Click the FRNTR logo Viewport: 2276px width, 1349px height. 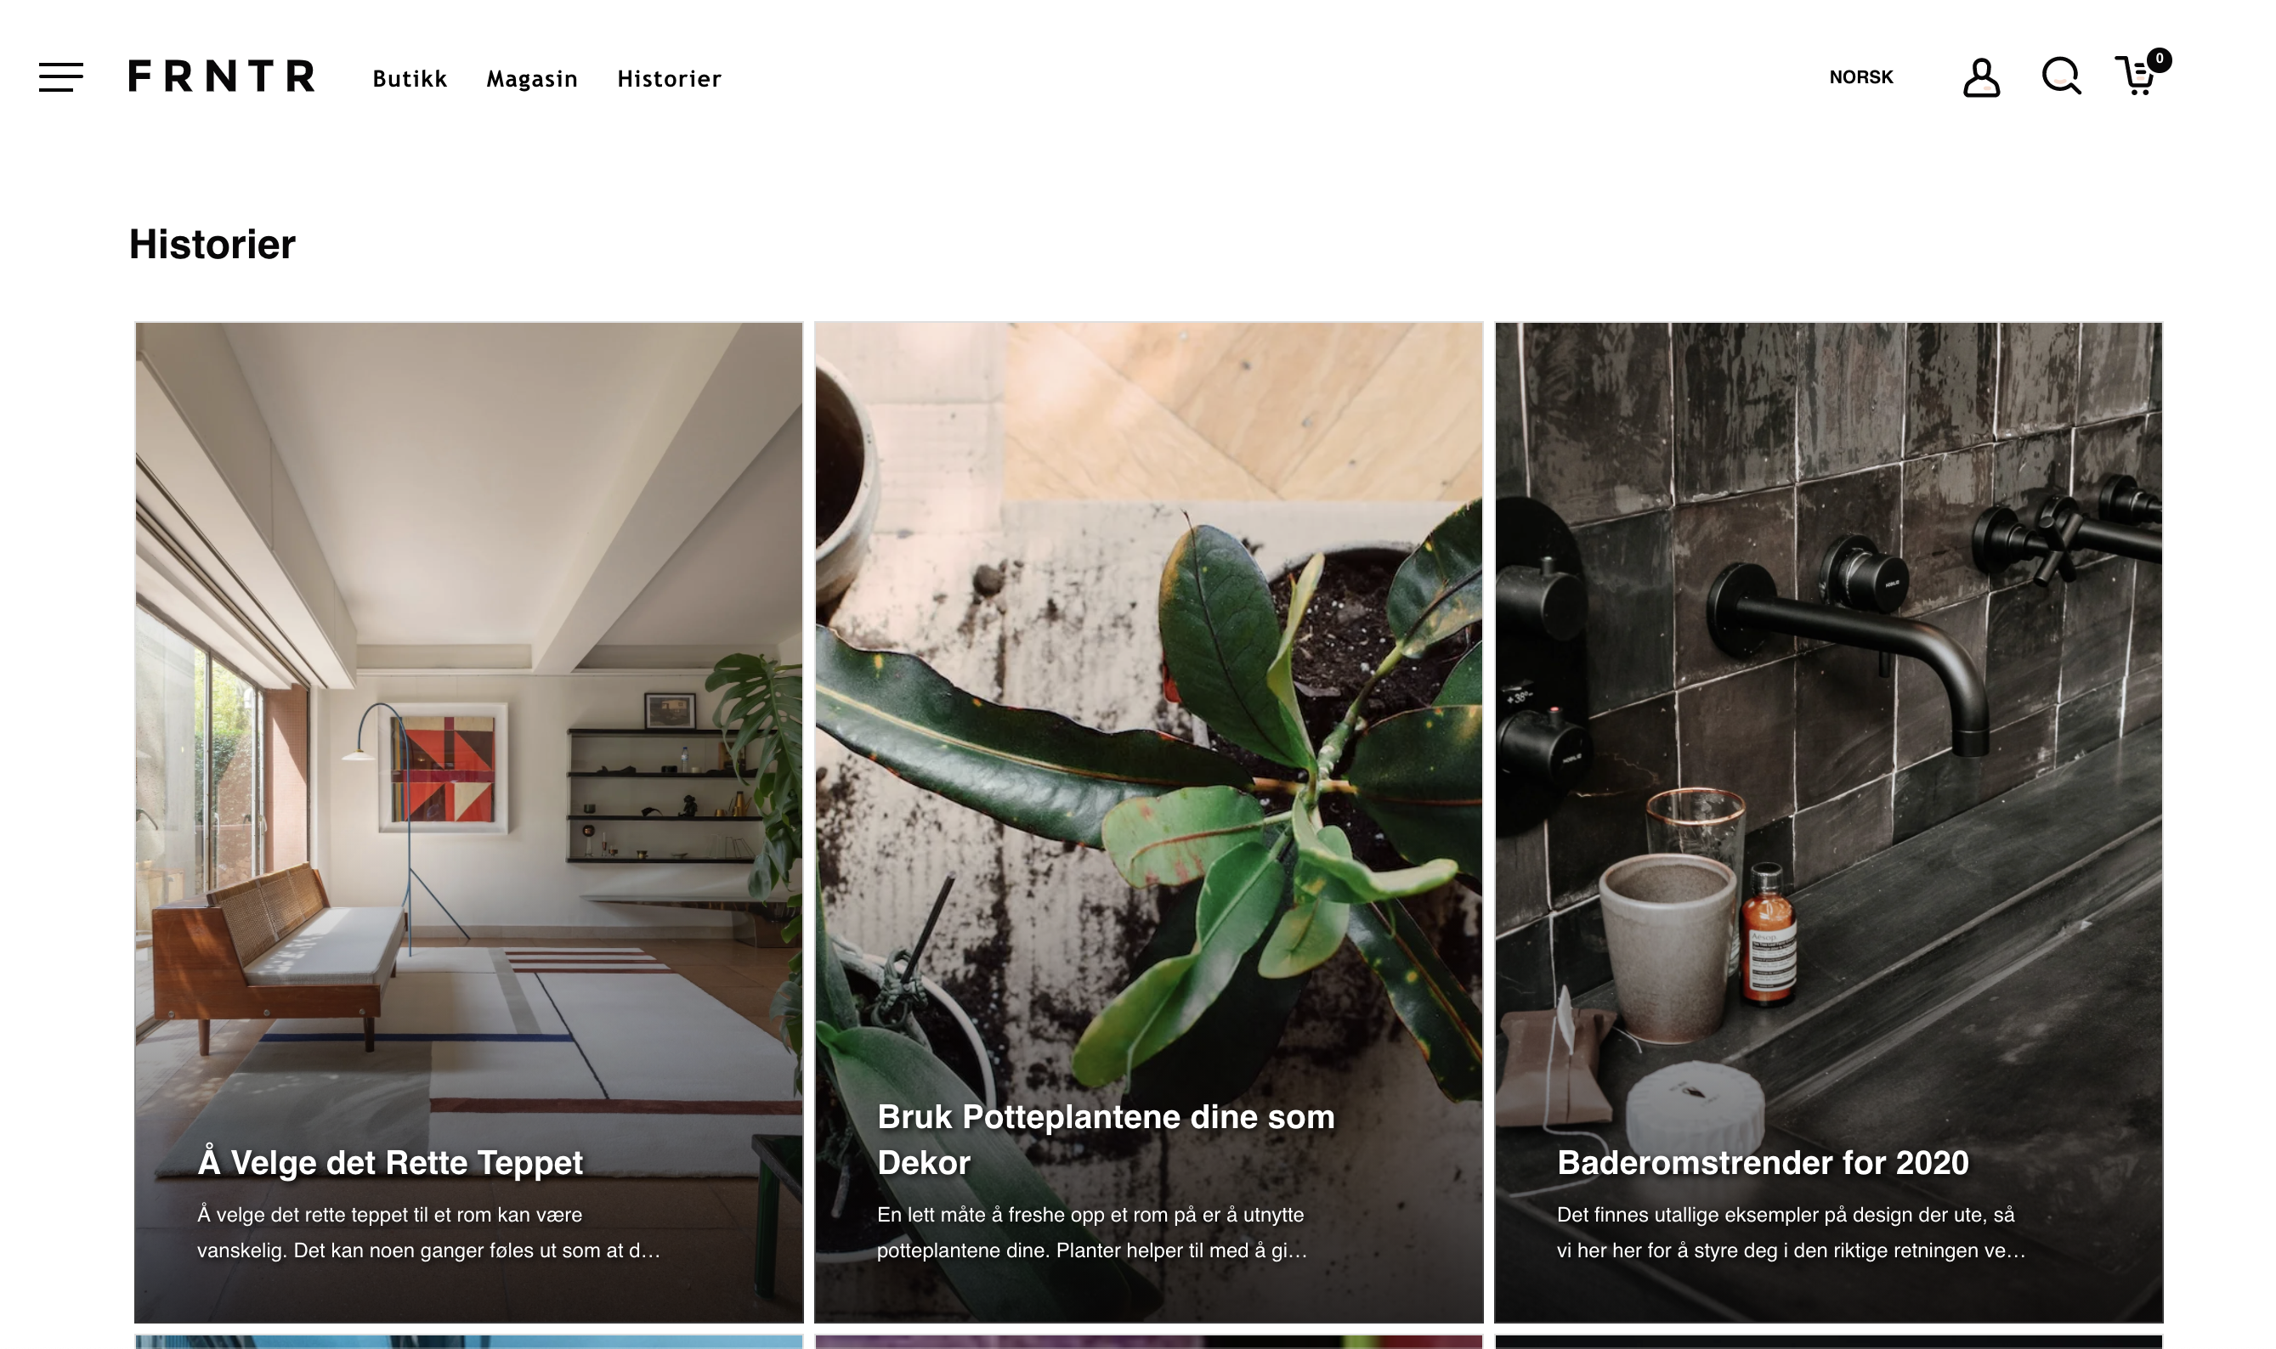coord(222,76)
